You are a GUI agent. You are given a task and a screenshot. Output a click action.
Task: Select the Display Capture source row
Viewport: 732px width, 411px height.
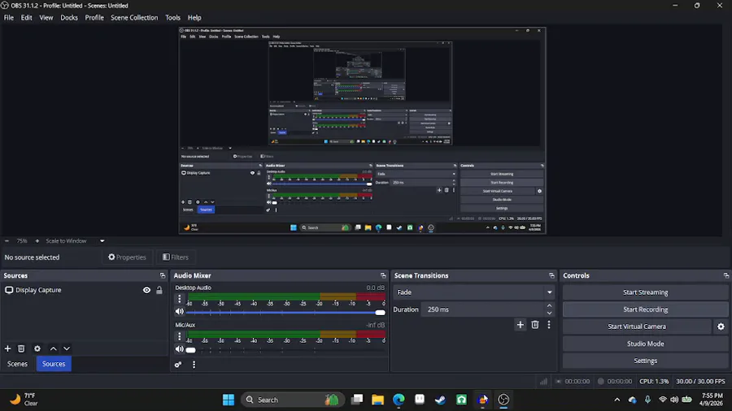pos(84,290)
